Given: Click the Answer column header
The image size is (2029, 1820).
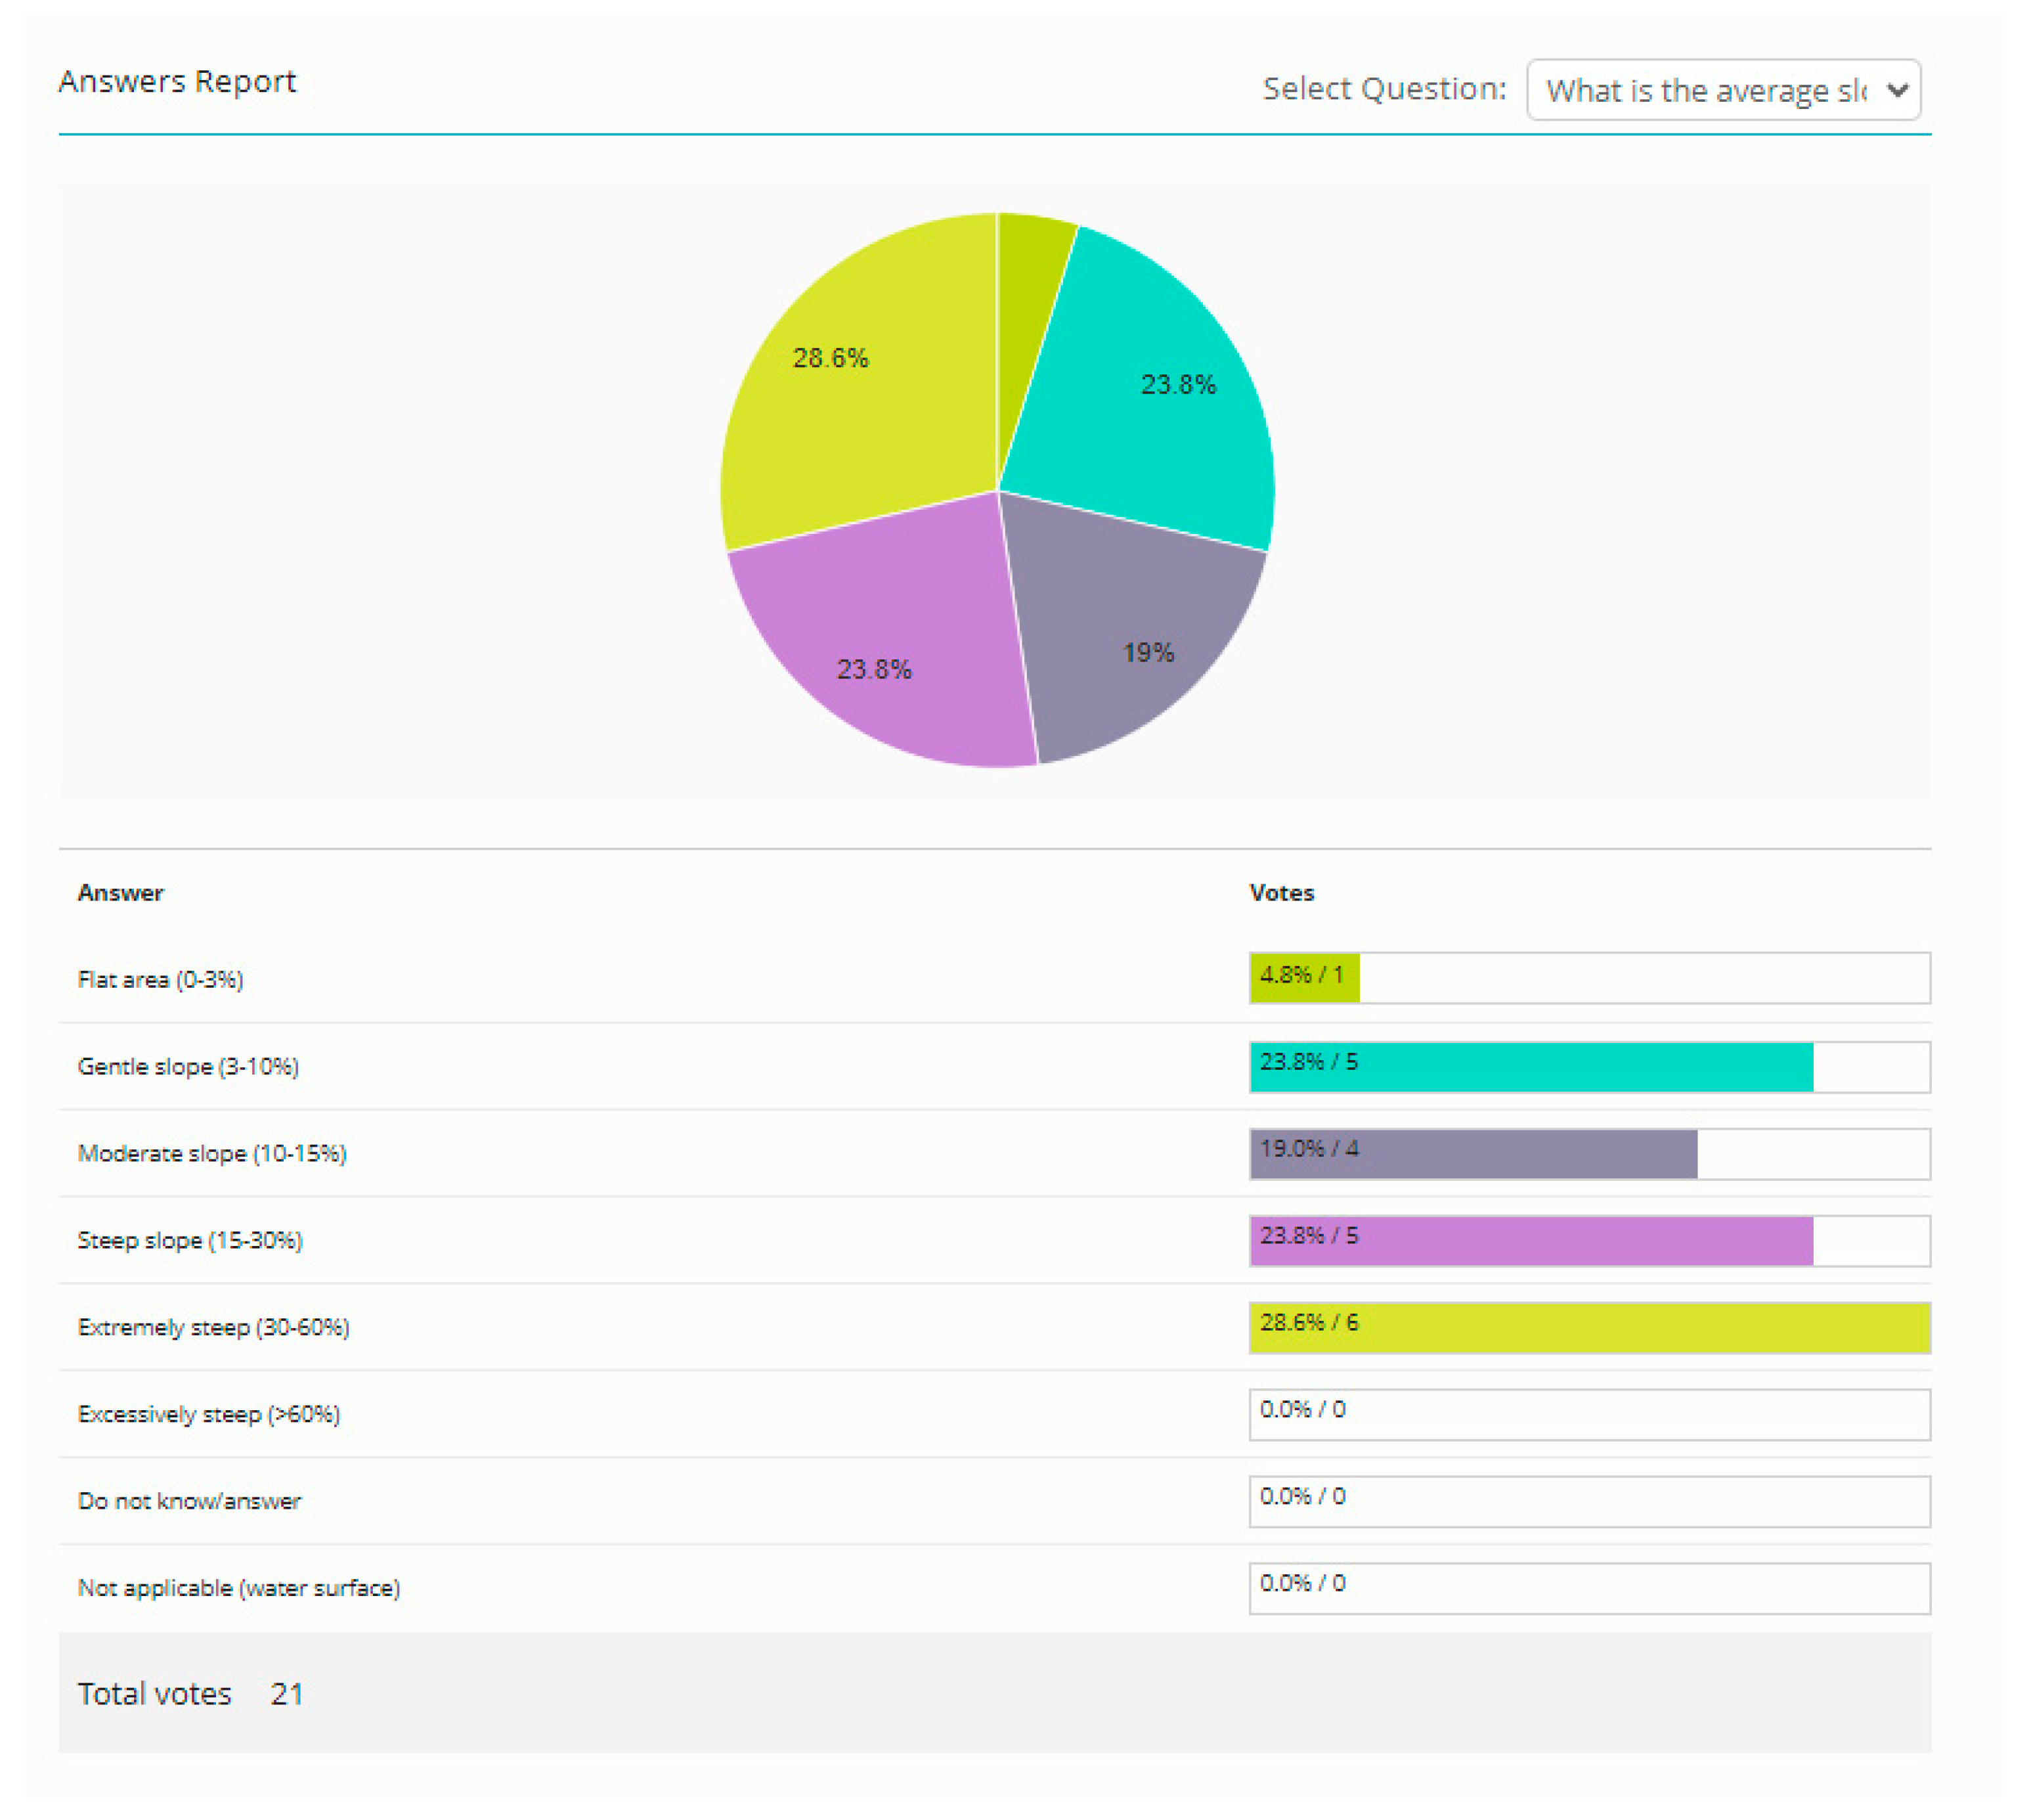Looking at the screenshot, I should 120,893.
